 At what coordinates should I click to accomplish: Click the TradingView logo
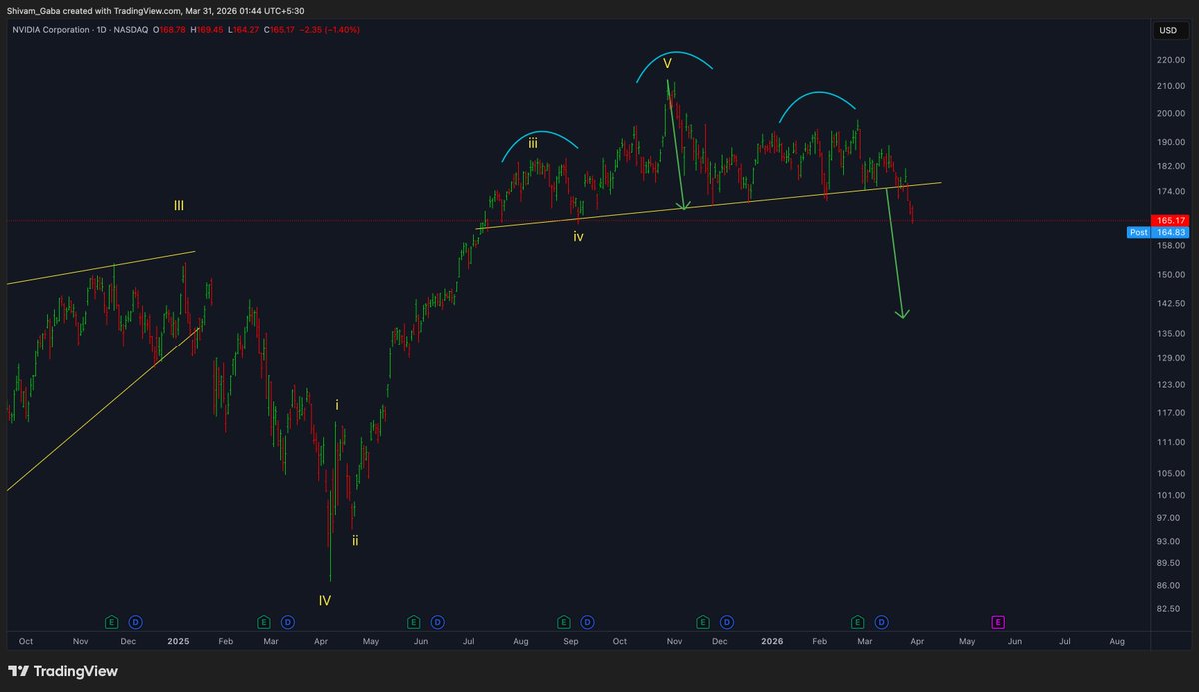point(64,671)
